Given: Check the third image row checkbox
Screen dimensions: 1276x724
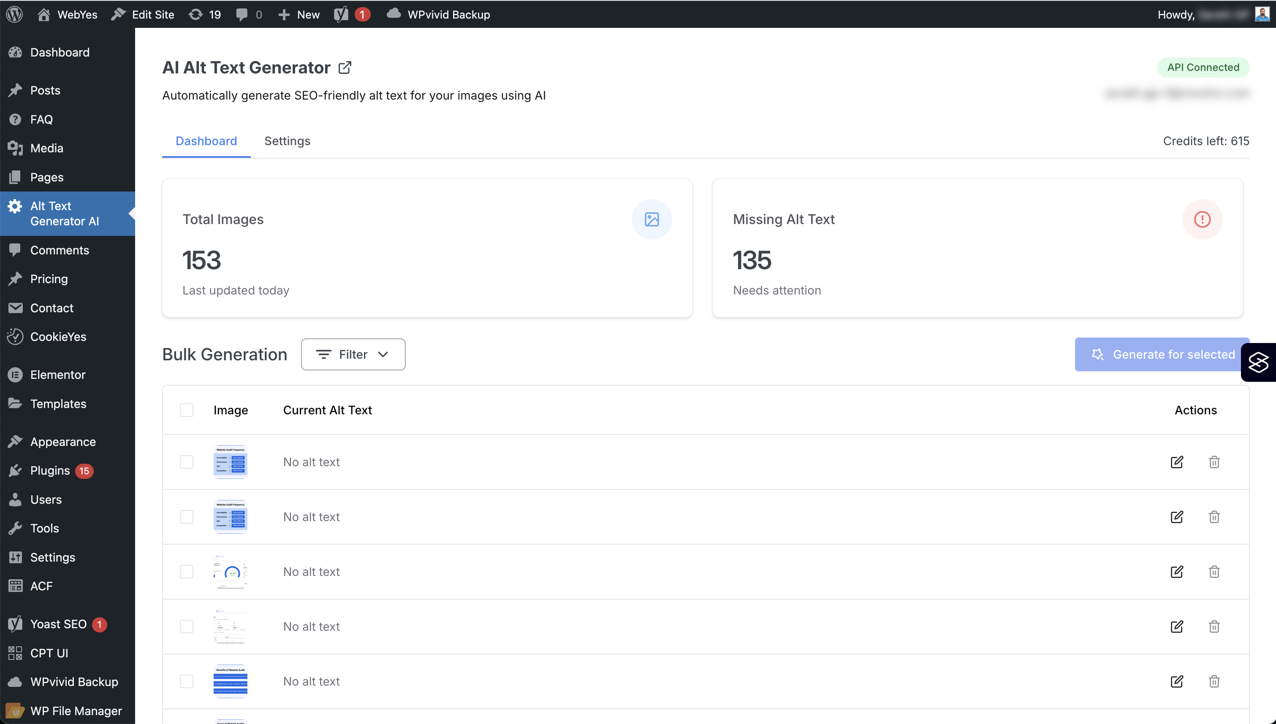Looking at the screenshot, I should click(x=187, y=572).
